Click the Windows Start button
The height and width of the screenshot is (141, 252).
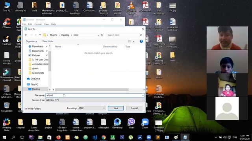click(4, 137)
